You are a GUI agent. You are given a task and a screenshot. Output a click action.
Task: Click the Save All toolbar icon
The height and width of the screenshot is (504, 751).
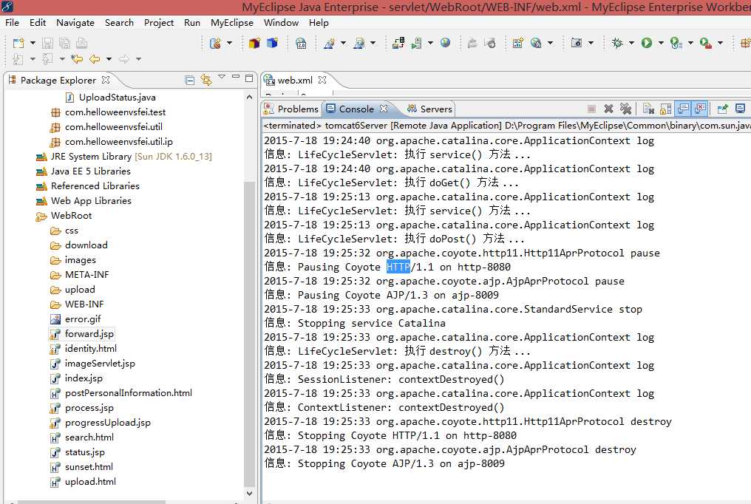[x=64, y=43]
